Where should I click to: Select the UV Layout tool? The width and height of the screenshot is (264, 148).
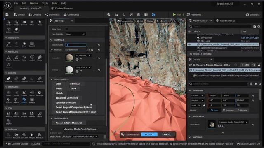[x=9, y=122]
